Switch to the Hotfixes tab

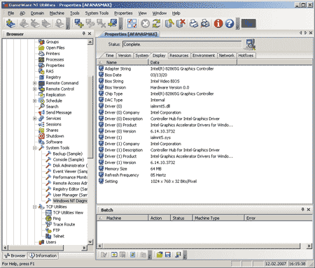point(246,55)
